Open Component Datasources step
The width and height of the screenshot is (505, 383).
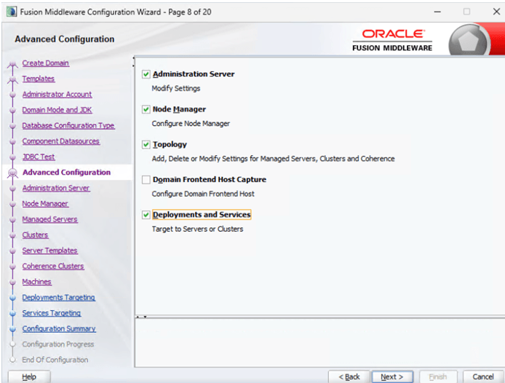61,141
